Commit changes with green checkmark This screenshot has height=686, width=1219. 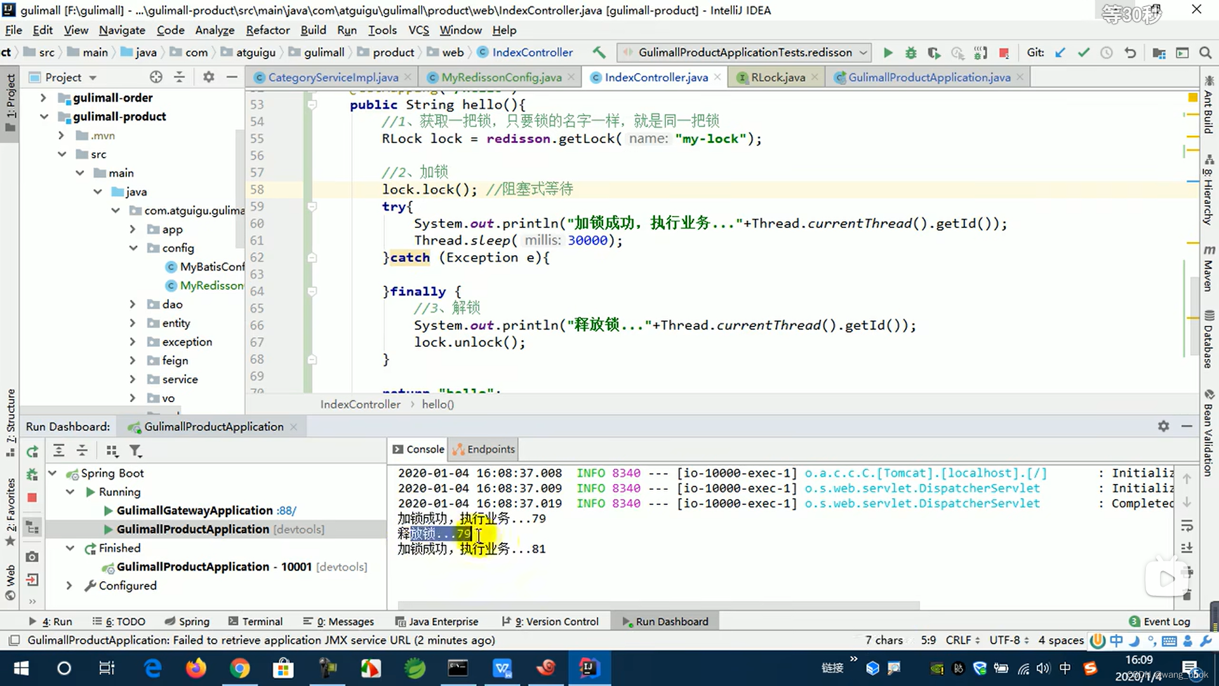point(1083,53)
